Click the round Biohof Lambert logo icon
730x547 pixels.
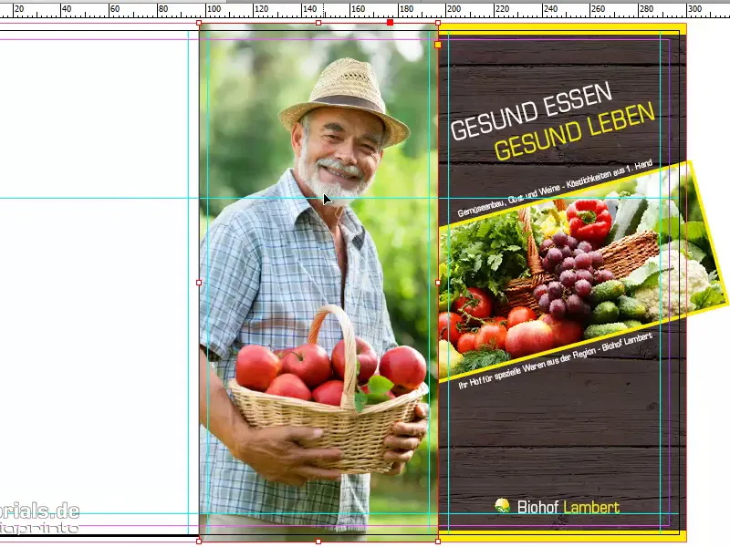503,506
